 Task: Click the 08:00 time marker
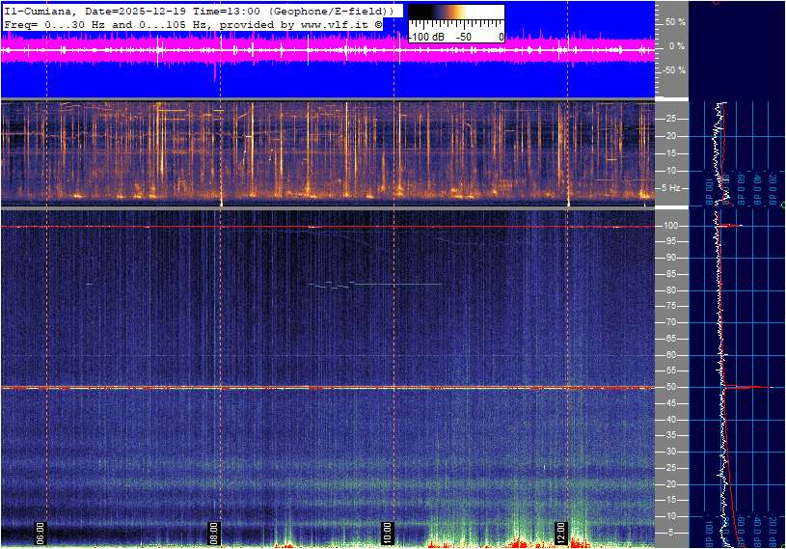click(214, 530)
